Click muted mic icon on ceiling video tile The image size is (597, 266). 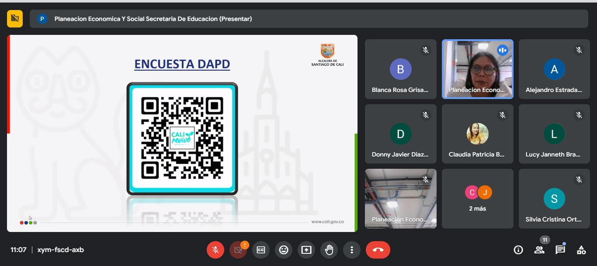425,180
